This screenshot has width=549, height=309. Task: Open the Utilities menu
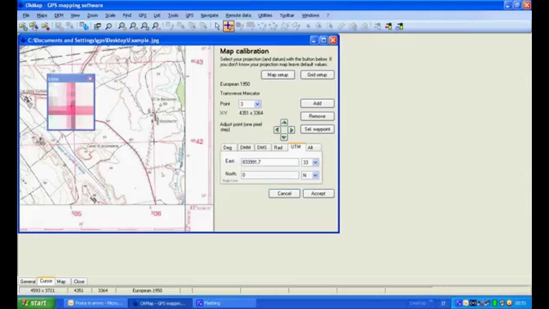pos(265,15)
